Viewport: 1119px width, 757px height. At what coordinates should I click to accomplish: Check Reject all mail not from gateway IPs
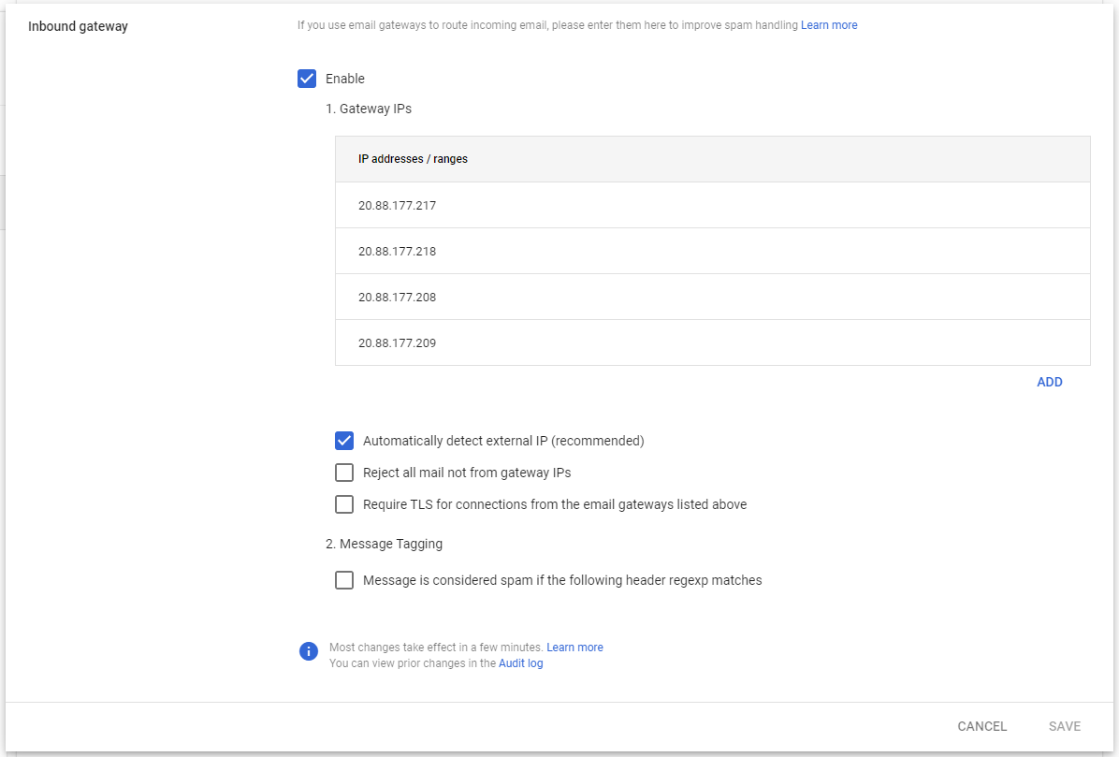click(x=344, y=473)
